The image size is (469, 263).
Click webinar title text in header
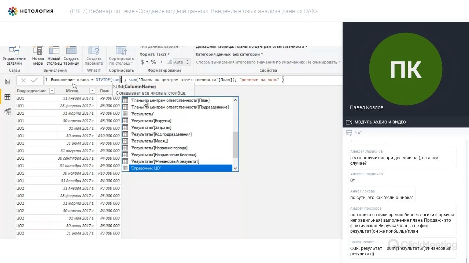tap(194, 11)
